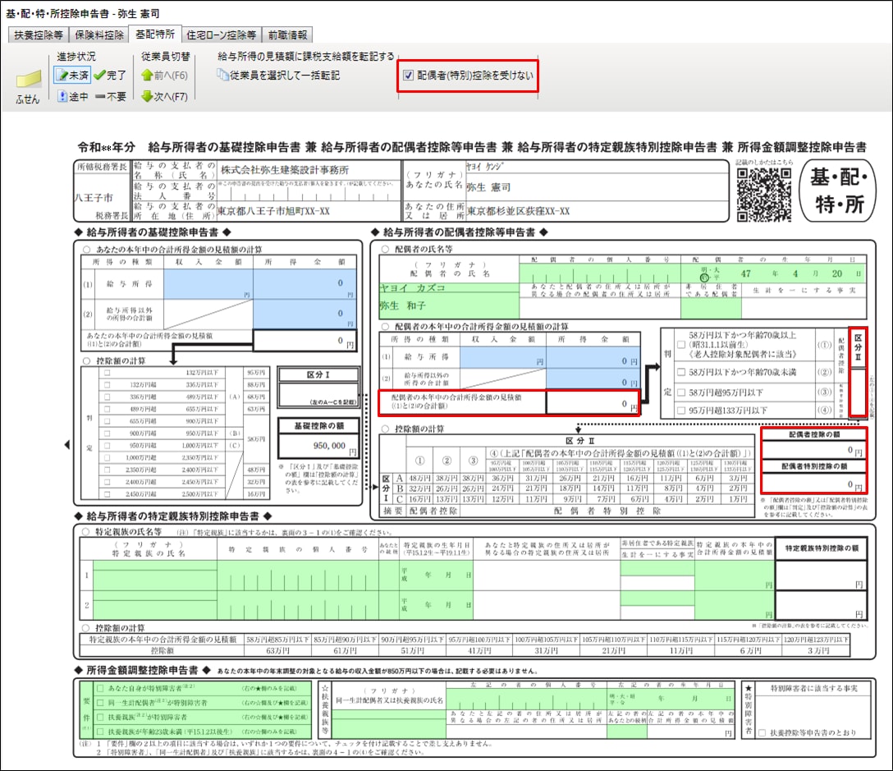Switch to the 保険料控除 tab
Image resolution: width=893 pixels, height=771 pixels.
pos(98,35)
